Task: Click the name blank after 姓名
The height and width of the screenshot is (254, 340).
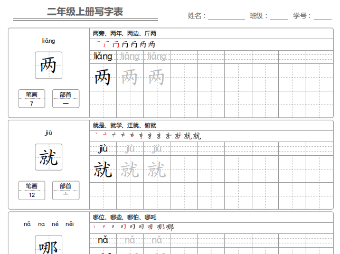Action: pos(226,16)
